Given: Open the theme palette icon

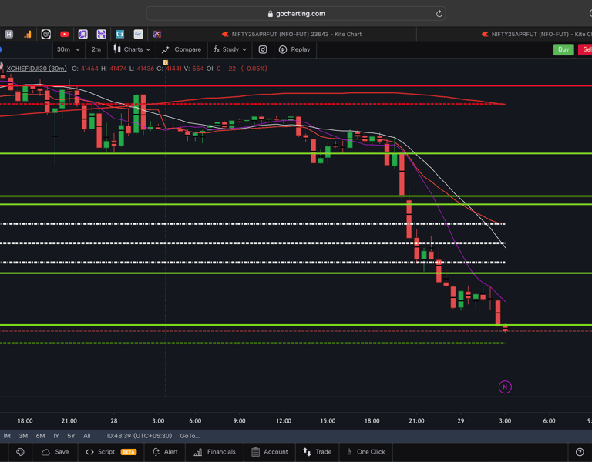Looking at the screenshot, I should [x=20, y=452].
